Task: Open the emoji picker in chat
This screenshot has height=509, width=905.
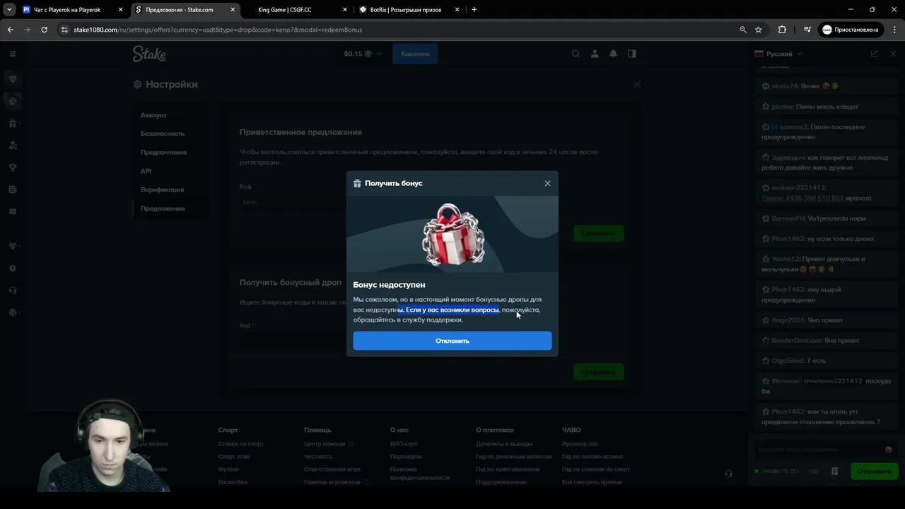Action: coord(889,450)
